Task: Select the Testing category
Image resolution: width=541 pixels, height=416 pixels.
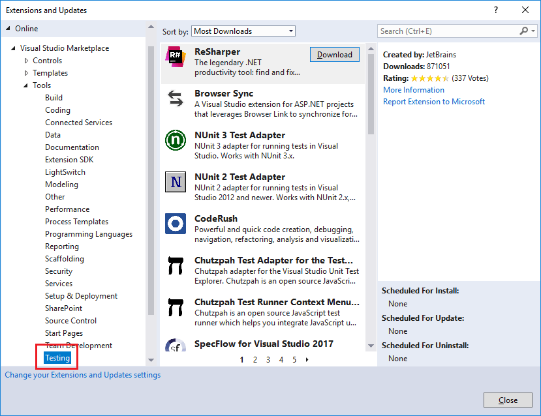Action: point(56,357)
